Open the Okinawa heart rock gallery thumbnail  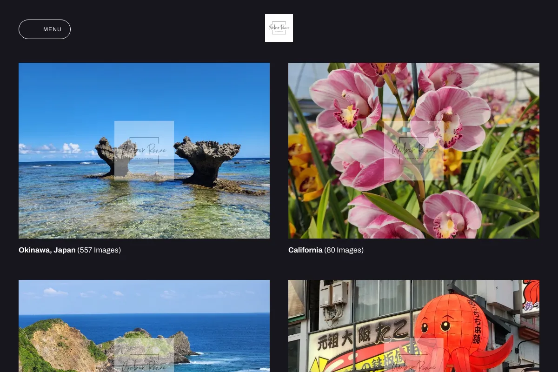click(144, 151)
